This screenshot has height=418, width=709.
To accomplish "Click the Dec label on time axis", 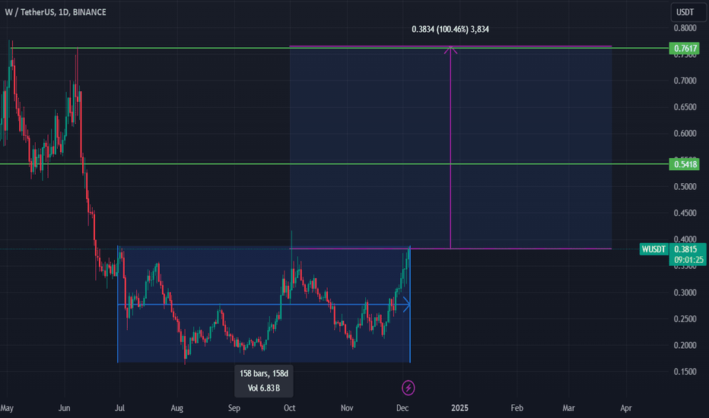I will pyautogui.click(x=402, y=408).
